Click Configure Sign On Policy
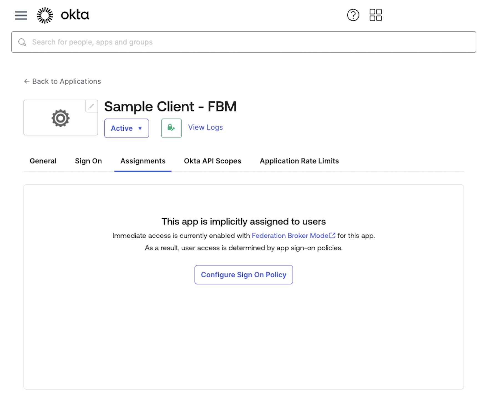488x406 pixels. click(x=244, y=275)
